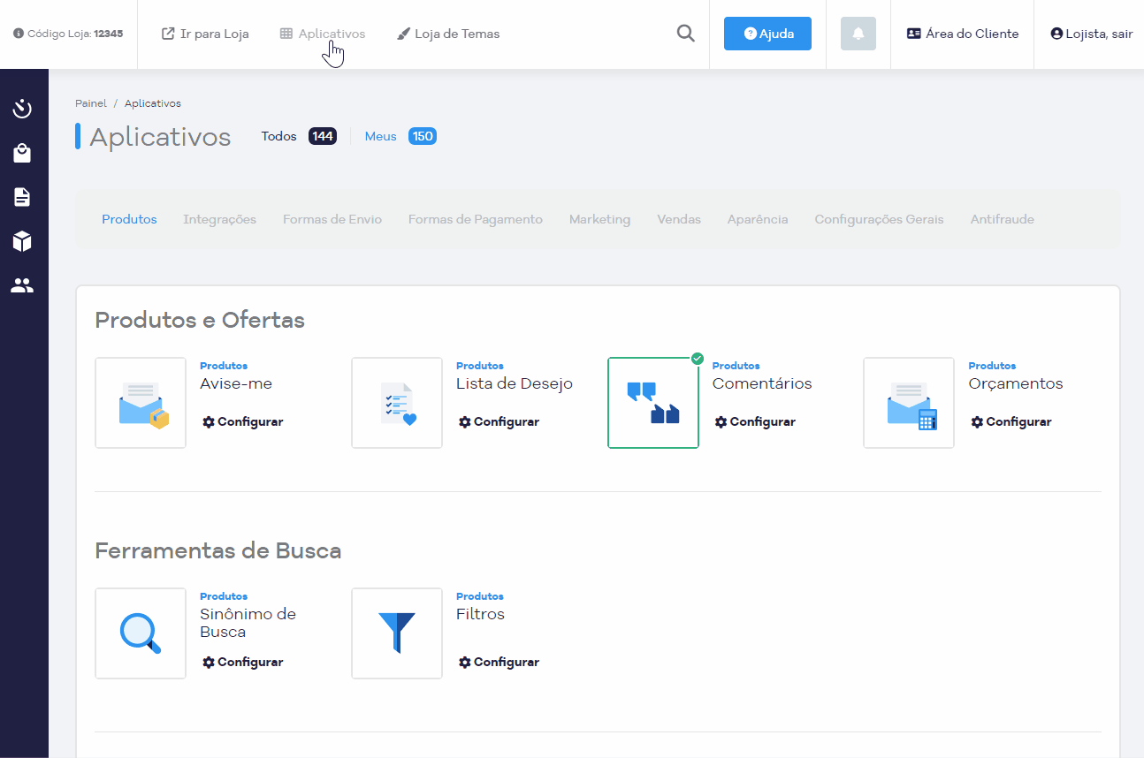Click Lojista, sair to log out
1144x758 pixels.
click(x=1092, y=34)
